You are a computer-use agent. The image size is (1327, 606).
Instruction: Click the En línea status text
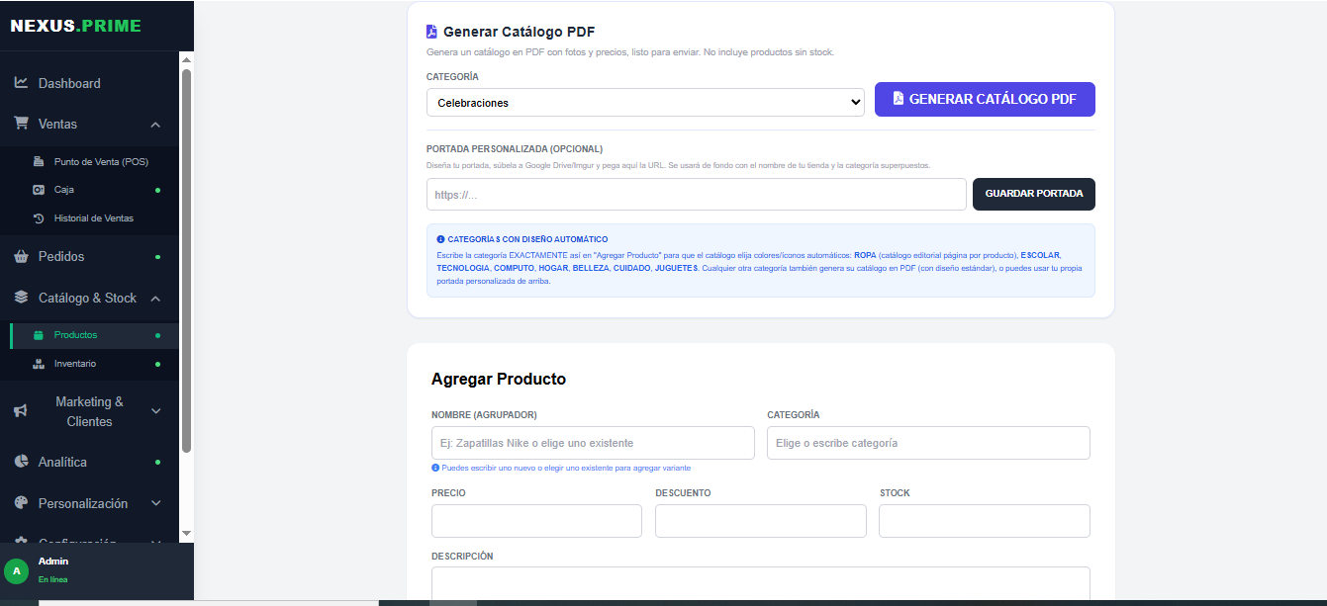click(53, 579)
